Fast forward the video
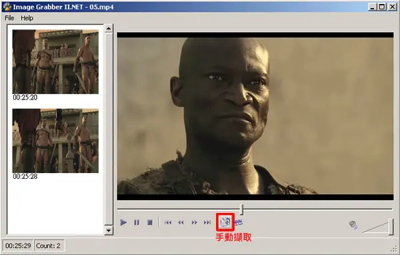The image size is (400, 255). point(195,222)
